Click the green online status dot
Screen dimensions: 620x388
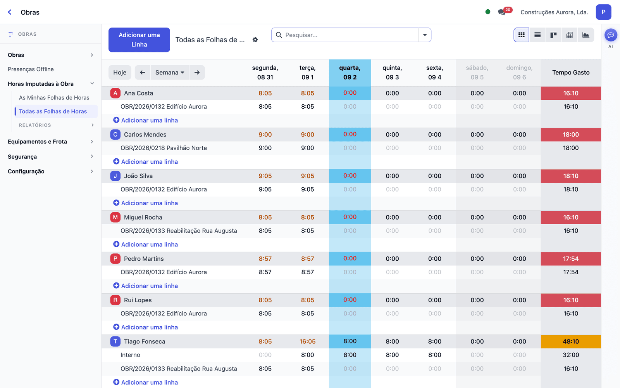(488, 12)
